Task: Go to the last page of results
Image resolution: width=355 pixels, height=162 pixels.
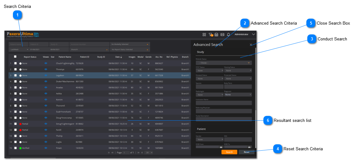Action: click(x=142, y=153)
